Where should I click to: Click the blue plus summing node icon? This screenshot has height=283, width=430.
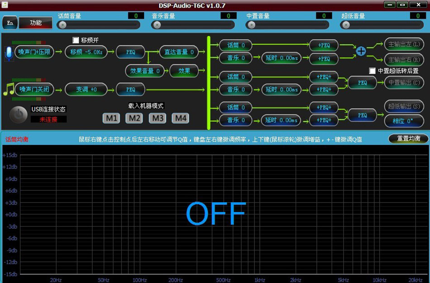click(361, 52)
